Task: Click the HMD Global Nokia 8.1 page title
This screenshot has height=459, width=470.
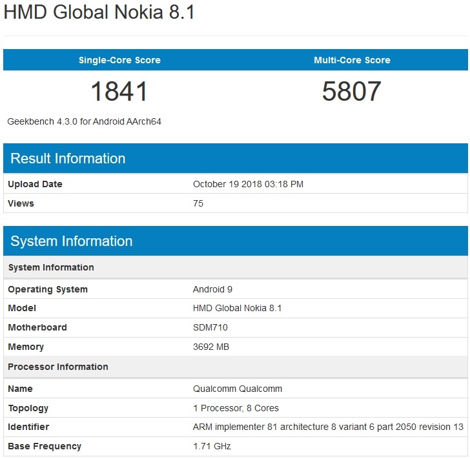Action: coord(99,14)
